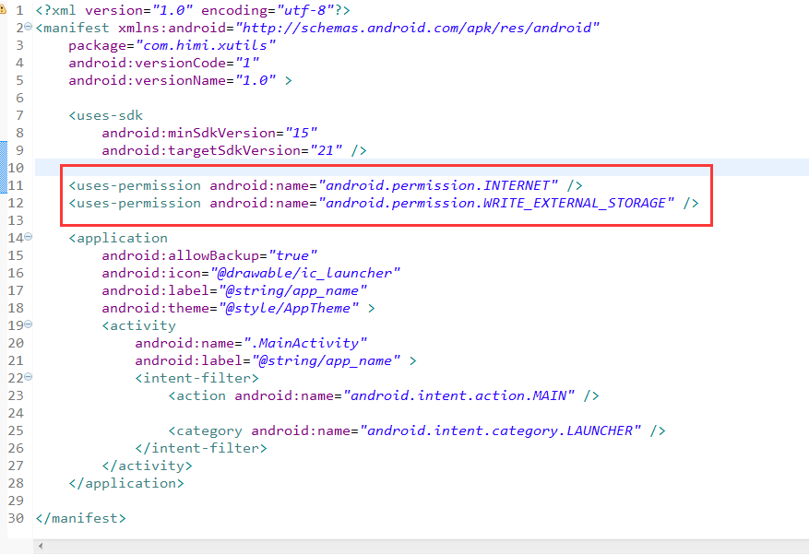The width and height of the screenshot is (809, 554).
Task: Click the WRITE_EXTERNAL_STORAGE permission value
Action: [x=495, y=203]
